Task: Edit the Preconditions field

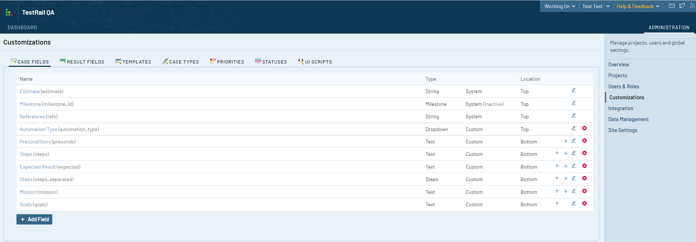Action: pos(574,141)
